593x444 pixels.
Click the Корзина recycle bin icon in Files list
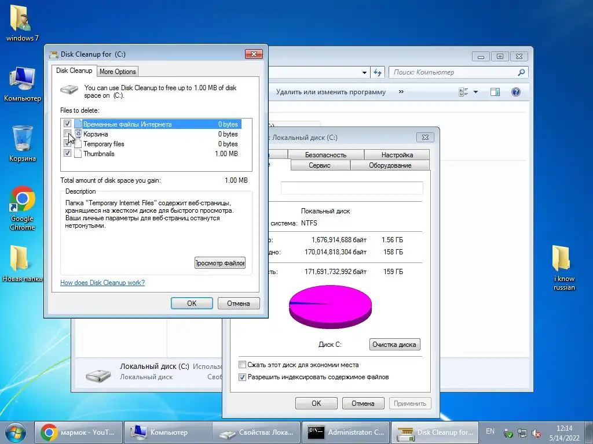(78, 134)
